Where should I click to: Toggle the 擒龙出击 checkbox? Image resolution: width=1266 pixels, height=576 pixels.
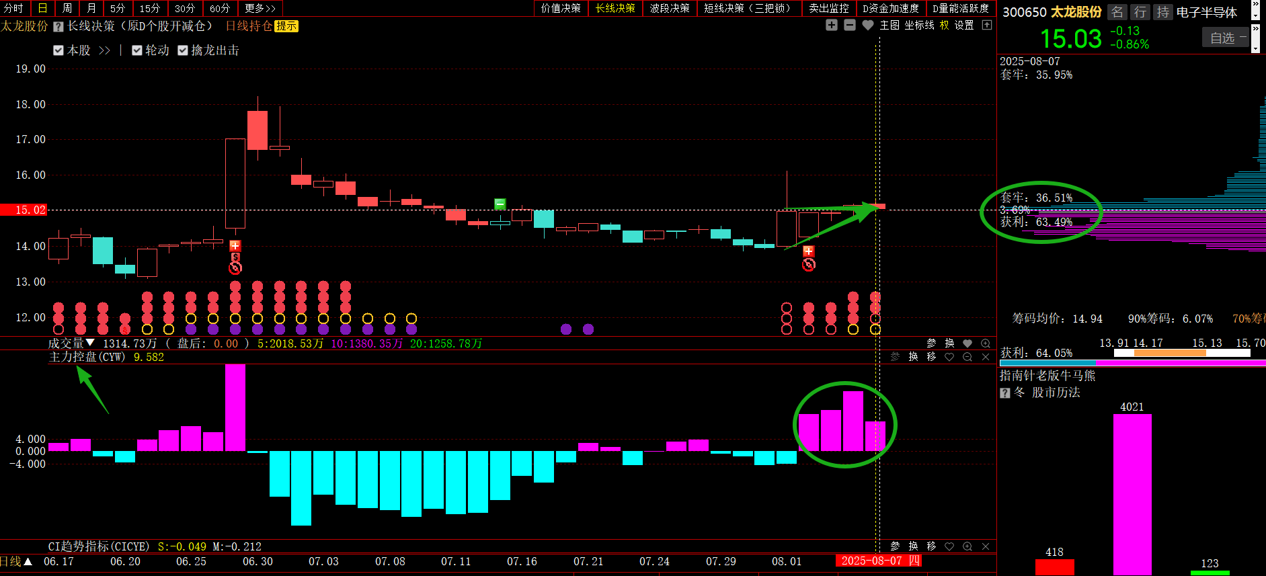coord(183,50)
